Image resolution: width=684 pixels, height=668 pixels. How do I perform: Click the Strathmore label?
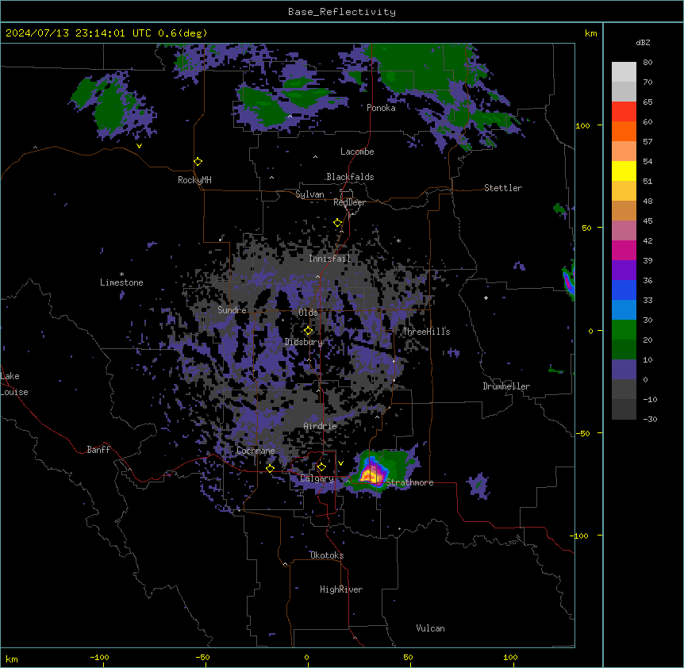409,482
